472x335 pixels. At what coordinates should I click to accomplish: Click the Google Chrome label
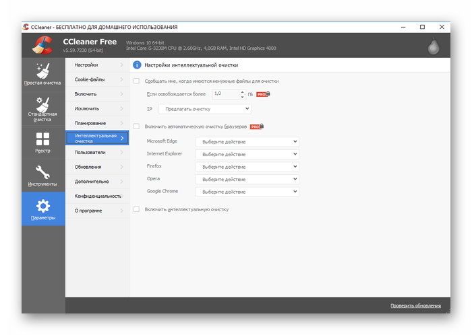(163, 191)
